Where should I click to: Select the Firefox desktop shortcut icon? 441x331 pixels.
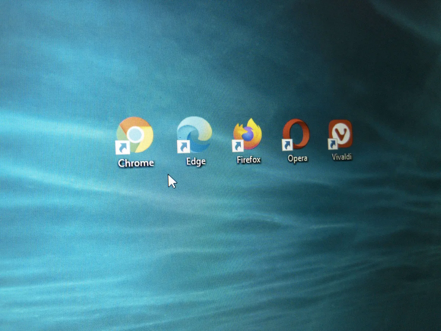click(247, 135)
